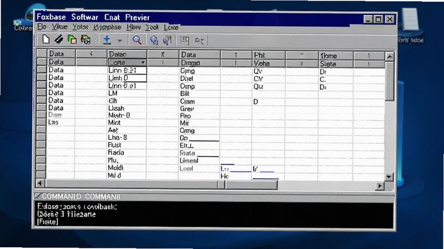Select the cell 'Linn 0.21'
The width and height of the screenshot is (444, 249).
127,70
